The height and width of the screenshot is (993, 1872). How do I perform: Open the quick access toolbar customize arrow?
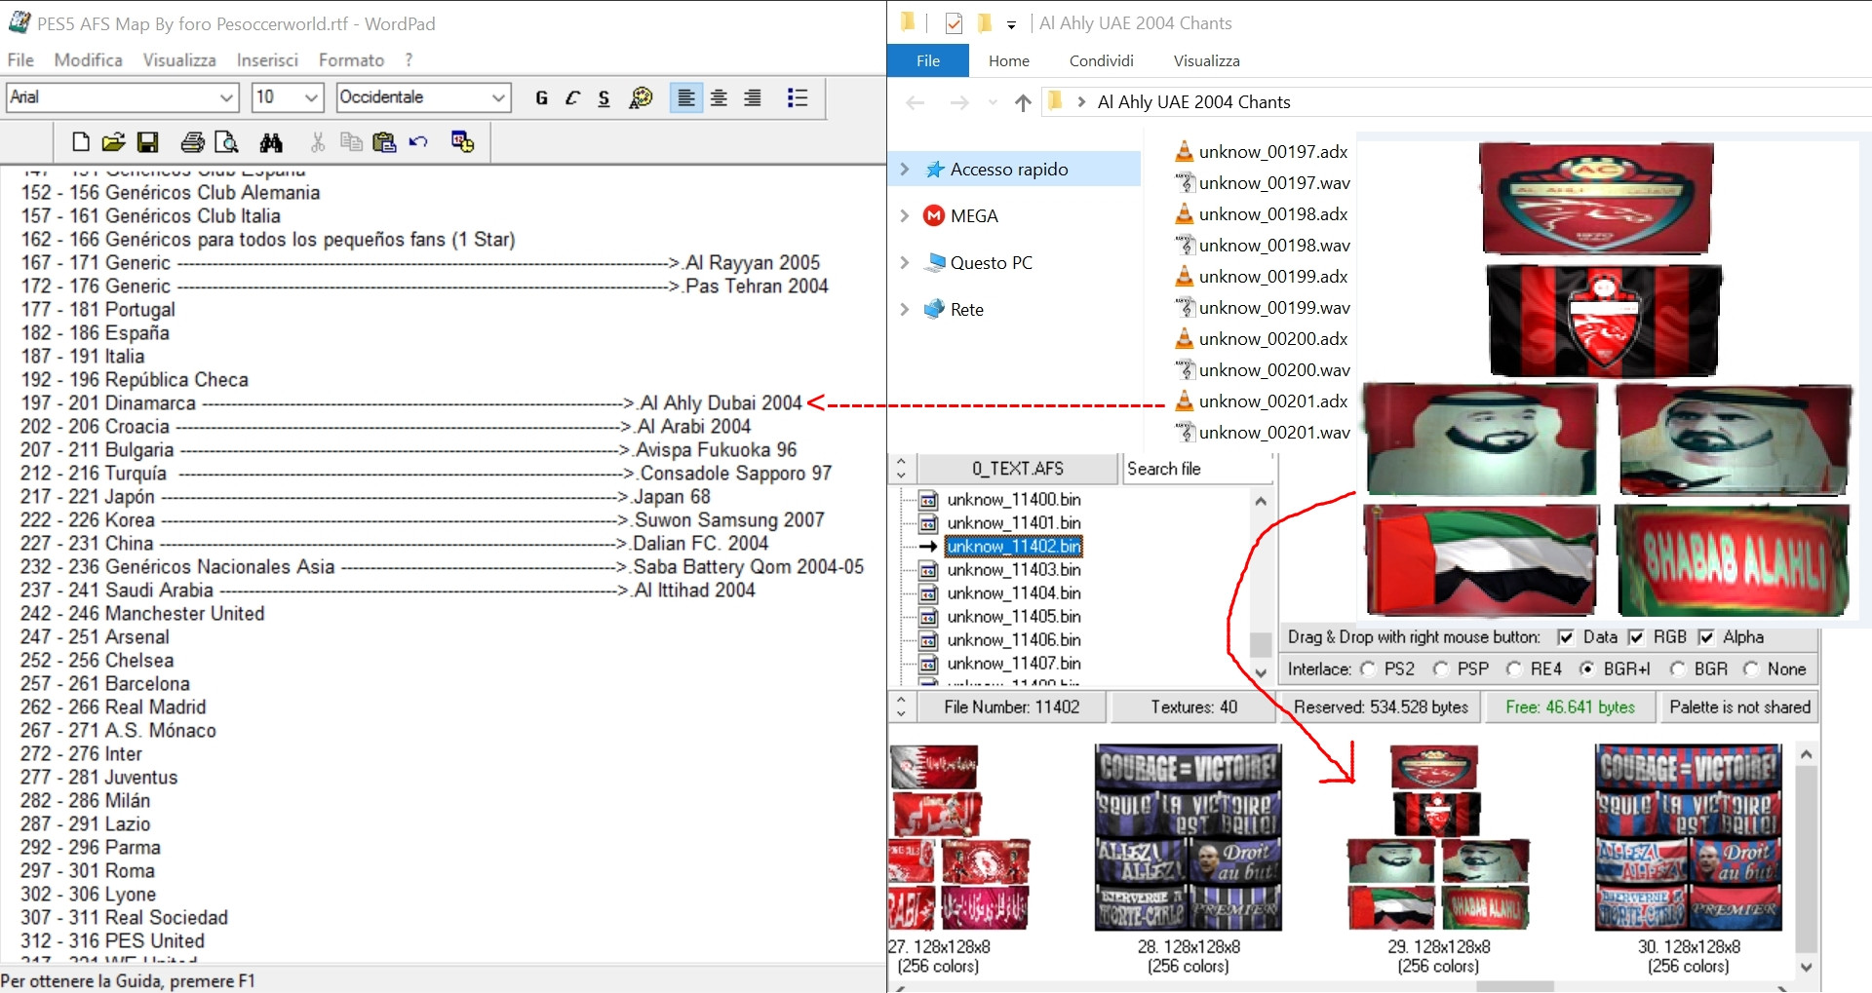[1011, 24]
